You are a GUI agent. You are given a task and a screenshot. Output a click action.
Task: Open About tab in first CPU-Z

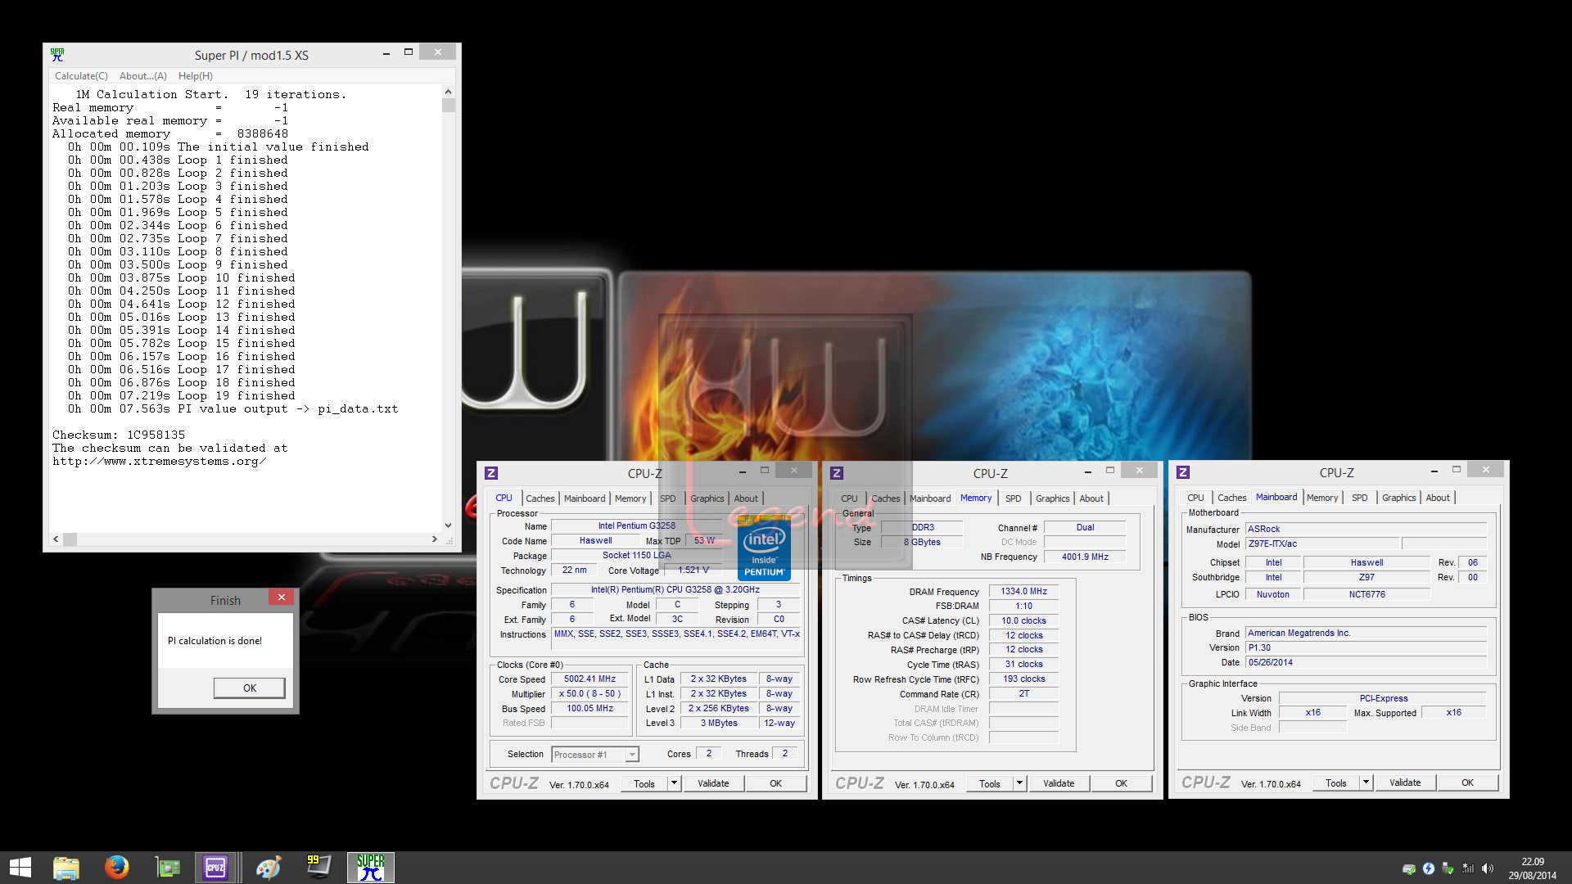746,498
